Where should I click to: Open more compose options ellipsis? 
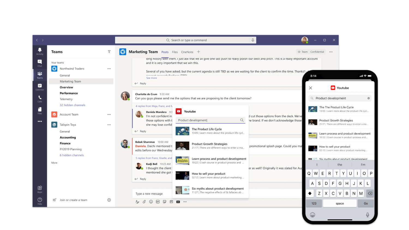click(185, 202)
